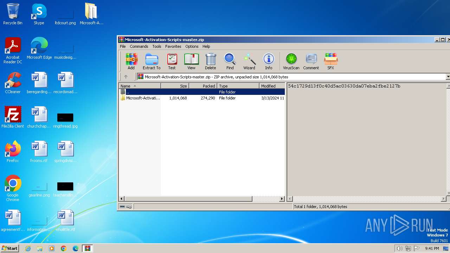Select the parent folder '..' row
450x253 pixels.
[x=202, y=92]
